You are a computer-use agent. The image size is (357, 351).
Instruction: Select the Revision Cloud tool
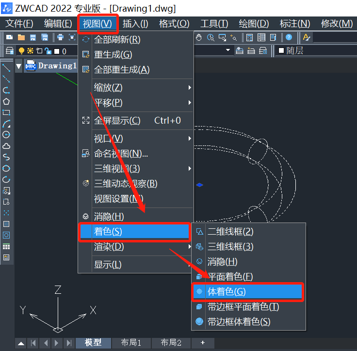coord(6,146)
